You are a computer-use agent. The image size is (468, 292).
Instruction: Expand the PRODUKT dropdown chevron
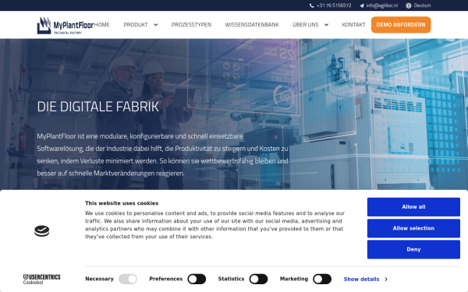point(156,25)
